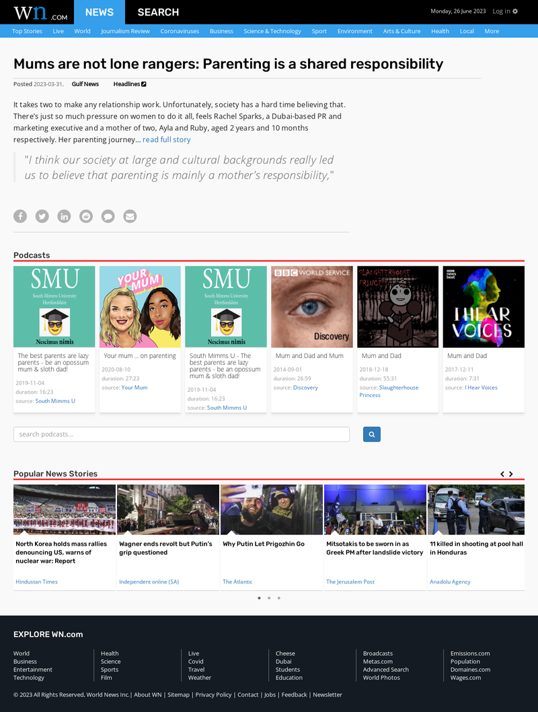The image size is (538, 712).
Task: Open Wagner ends revolt story
Action: 165,548
